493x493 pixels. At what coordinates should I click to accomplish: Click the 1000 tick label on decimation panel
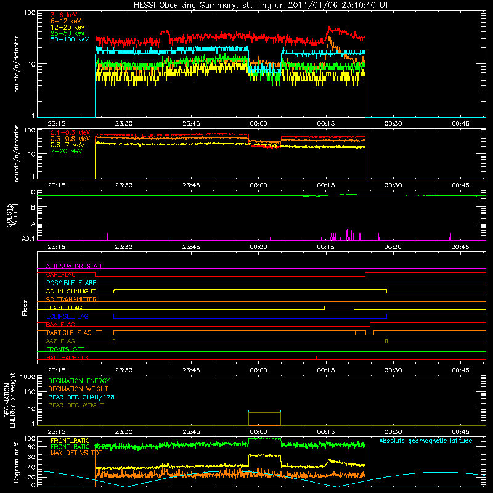28,377
